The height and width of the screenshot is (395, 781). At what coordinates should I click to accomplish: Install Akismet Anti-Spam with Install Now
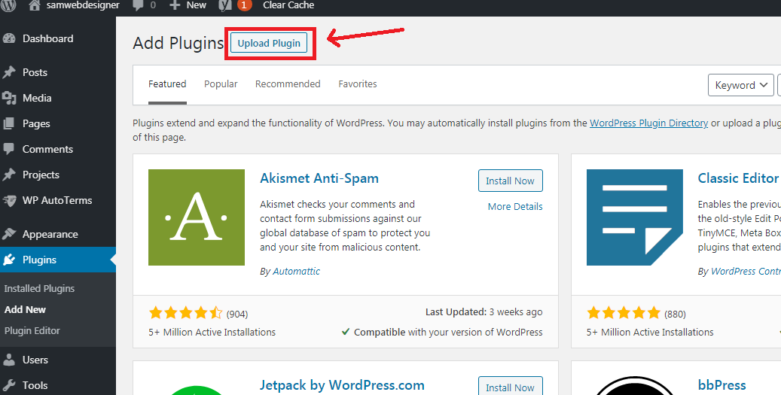(x=510, y=181)
